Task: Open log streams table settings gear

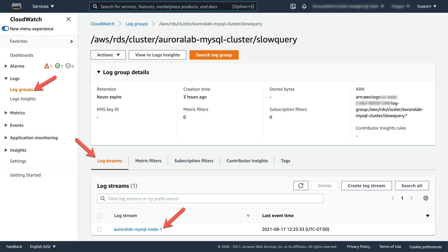Action: coord(426,198)
